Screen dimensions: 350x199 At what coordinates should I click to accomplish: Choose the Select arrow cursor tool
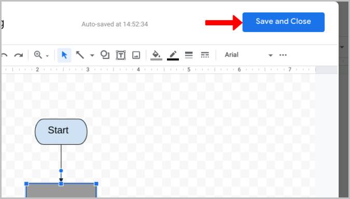click(64, 55)
